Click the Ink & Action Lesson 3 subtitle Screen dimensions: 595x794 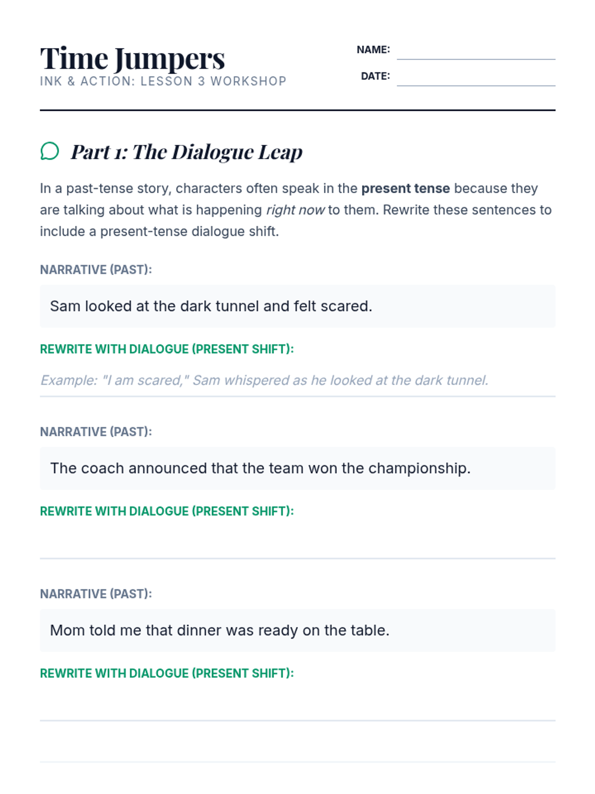163,81
